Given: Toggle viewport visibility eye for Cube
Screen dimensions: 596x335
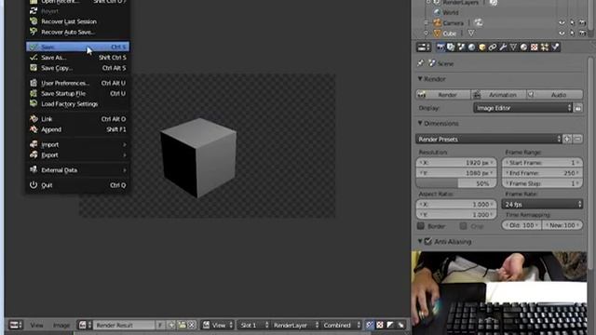Looking at the screenshot, I should 562,33.
